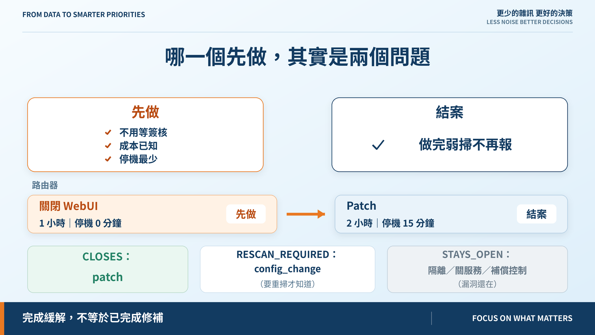Screen dimensions: 595x335
Task: Click the 路由器 label
Action: (x=45, y=185)
